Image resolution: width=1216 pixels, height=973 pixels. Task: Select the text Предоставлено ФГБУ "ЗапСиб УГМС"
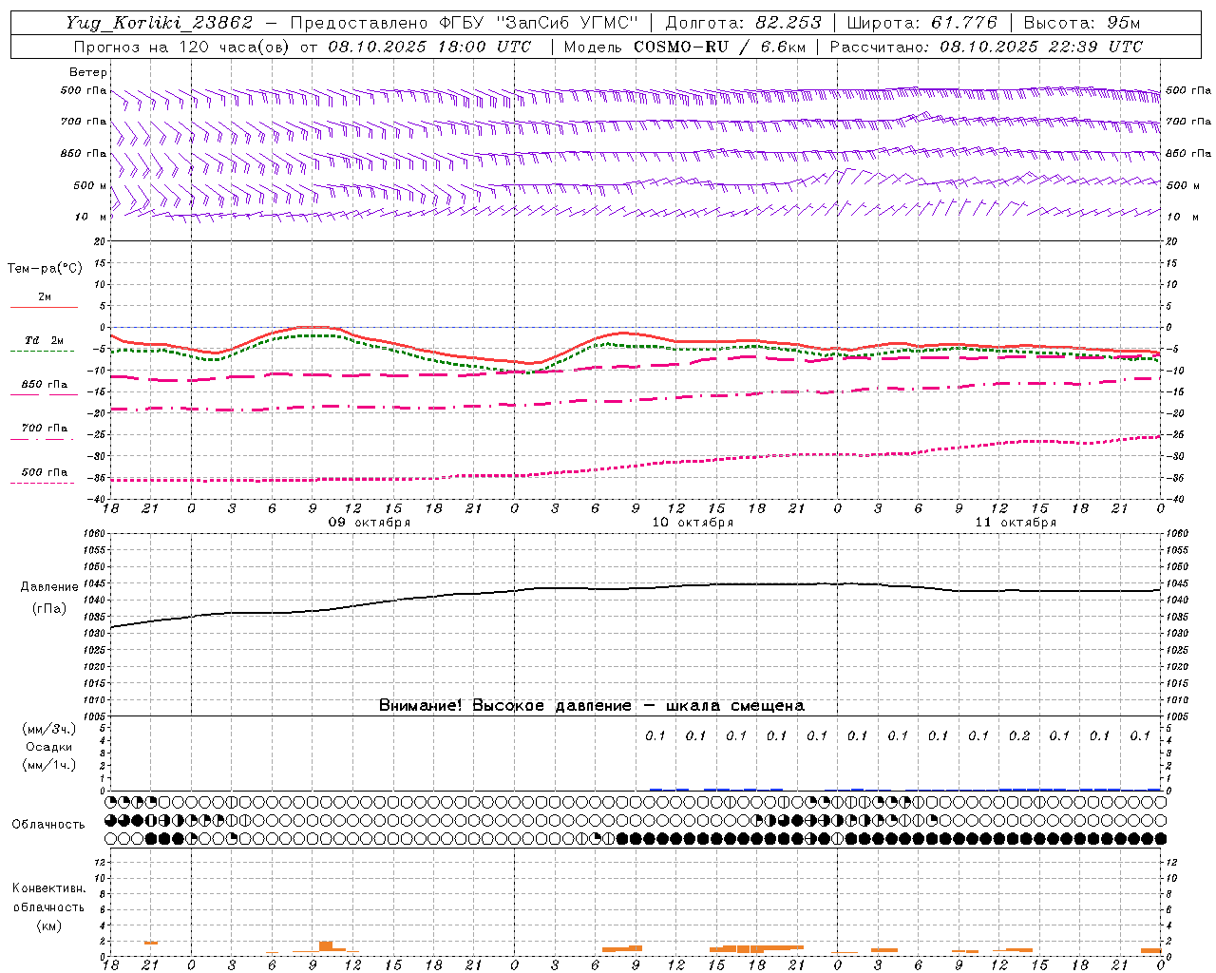click(x=465, y=23)
